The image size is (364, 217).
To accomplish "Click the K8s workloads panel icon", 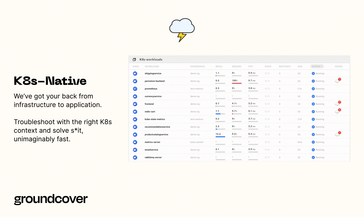I will pos(134,60).
